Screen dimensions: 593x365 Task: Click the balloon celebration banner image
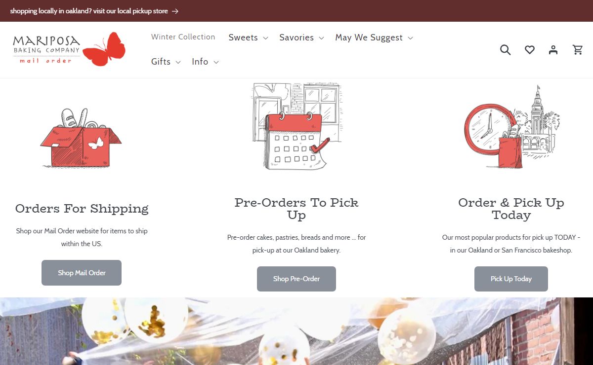coord(296,331)
